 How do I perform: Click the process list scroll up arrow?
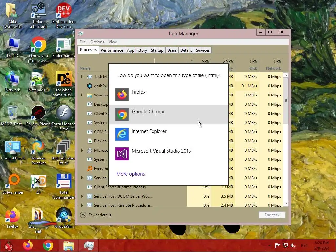(x=286, y=75)
